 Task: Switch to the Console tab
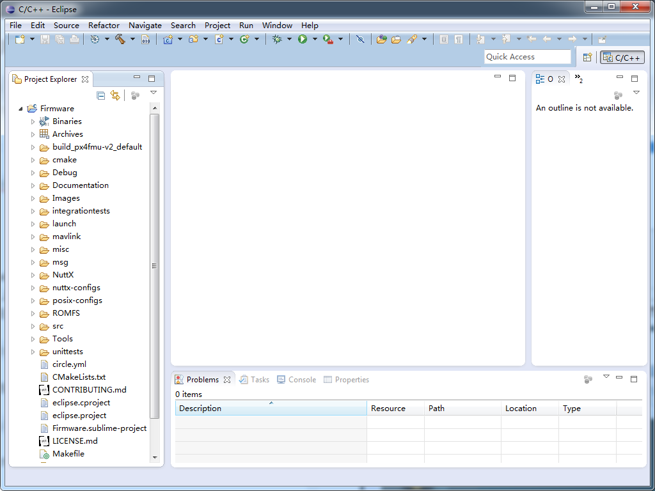point(297,380)
